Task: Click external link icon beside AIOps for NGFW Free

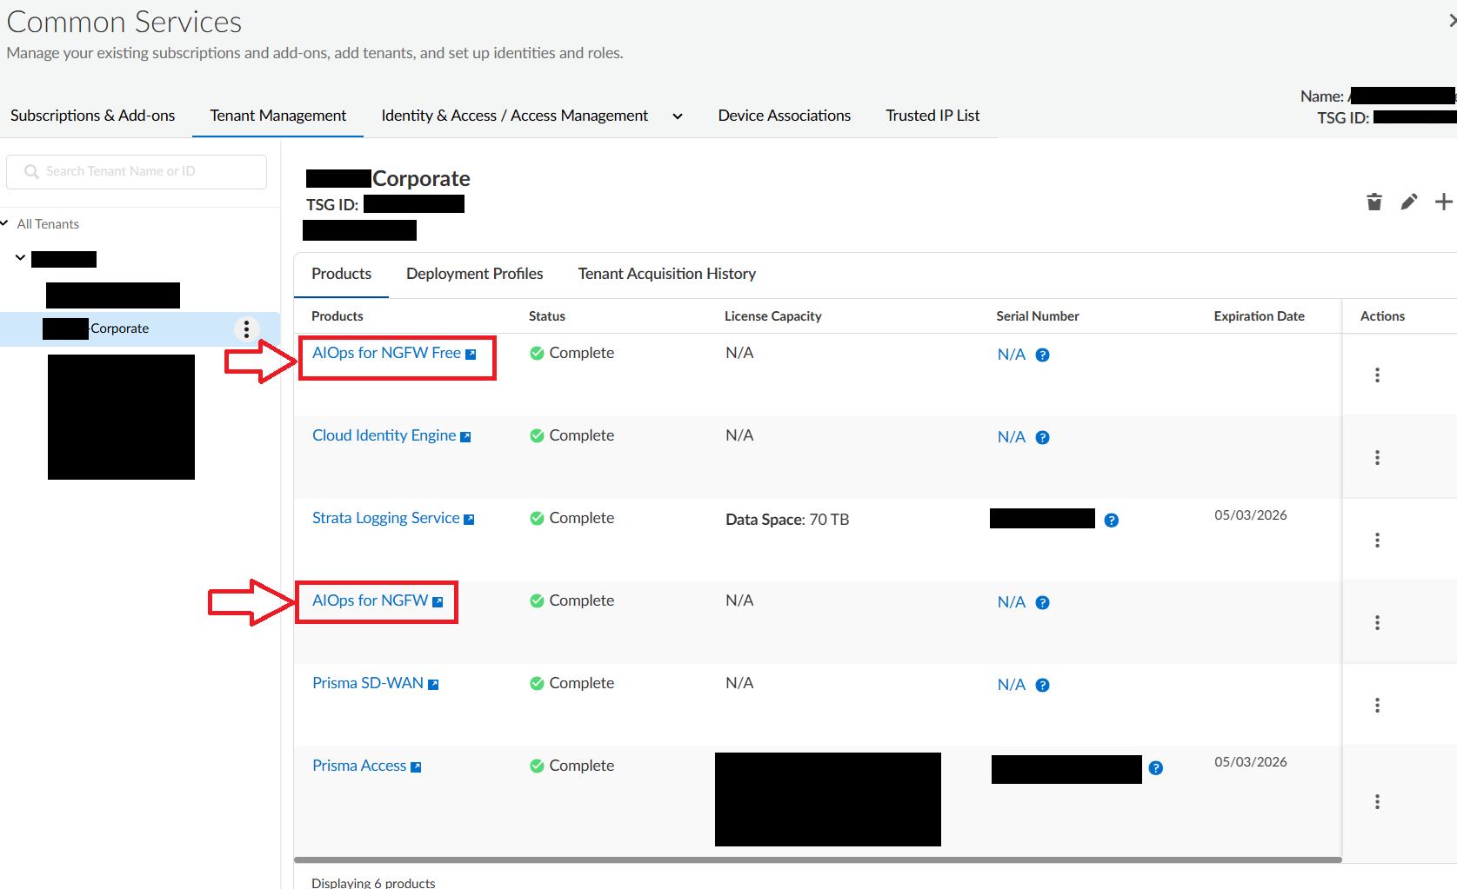Action: point(471,354)
